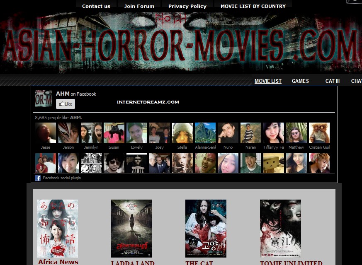Click the INTERNETDREAMZ.COM text
362x265 pixels.
pos(148,102)
